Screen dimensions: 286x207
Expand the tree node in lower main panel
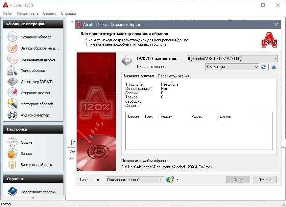pos(71,158)
